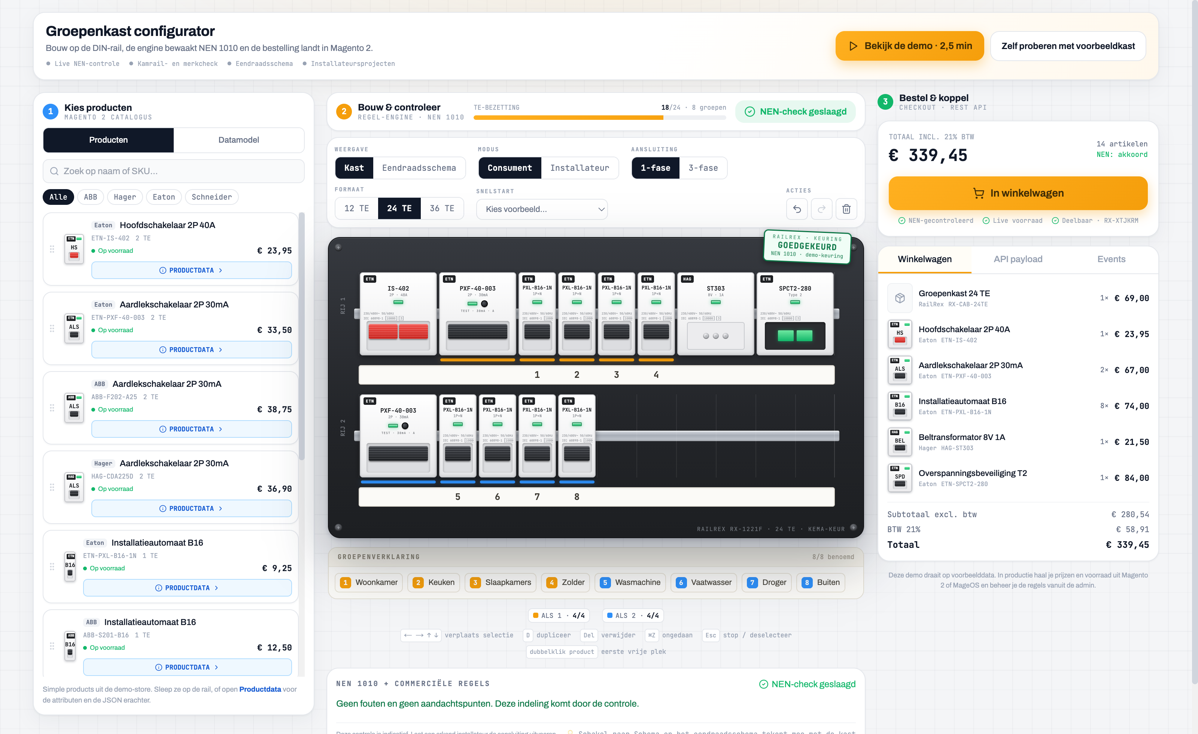Switch to the Events tab
1198x734 pixels.
point(1112,259)
